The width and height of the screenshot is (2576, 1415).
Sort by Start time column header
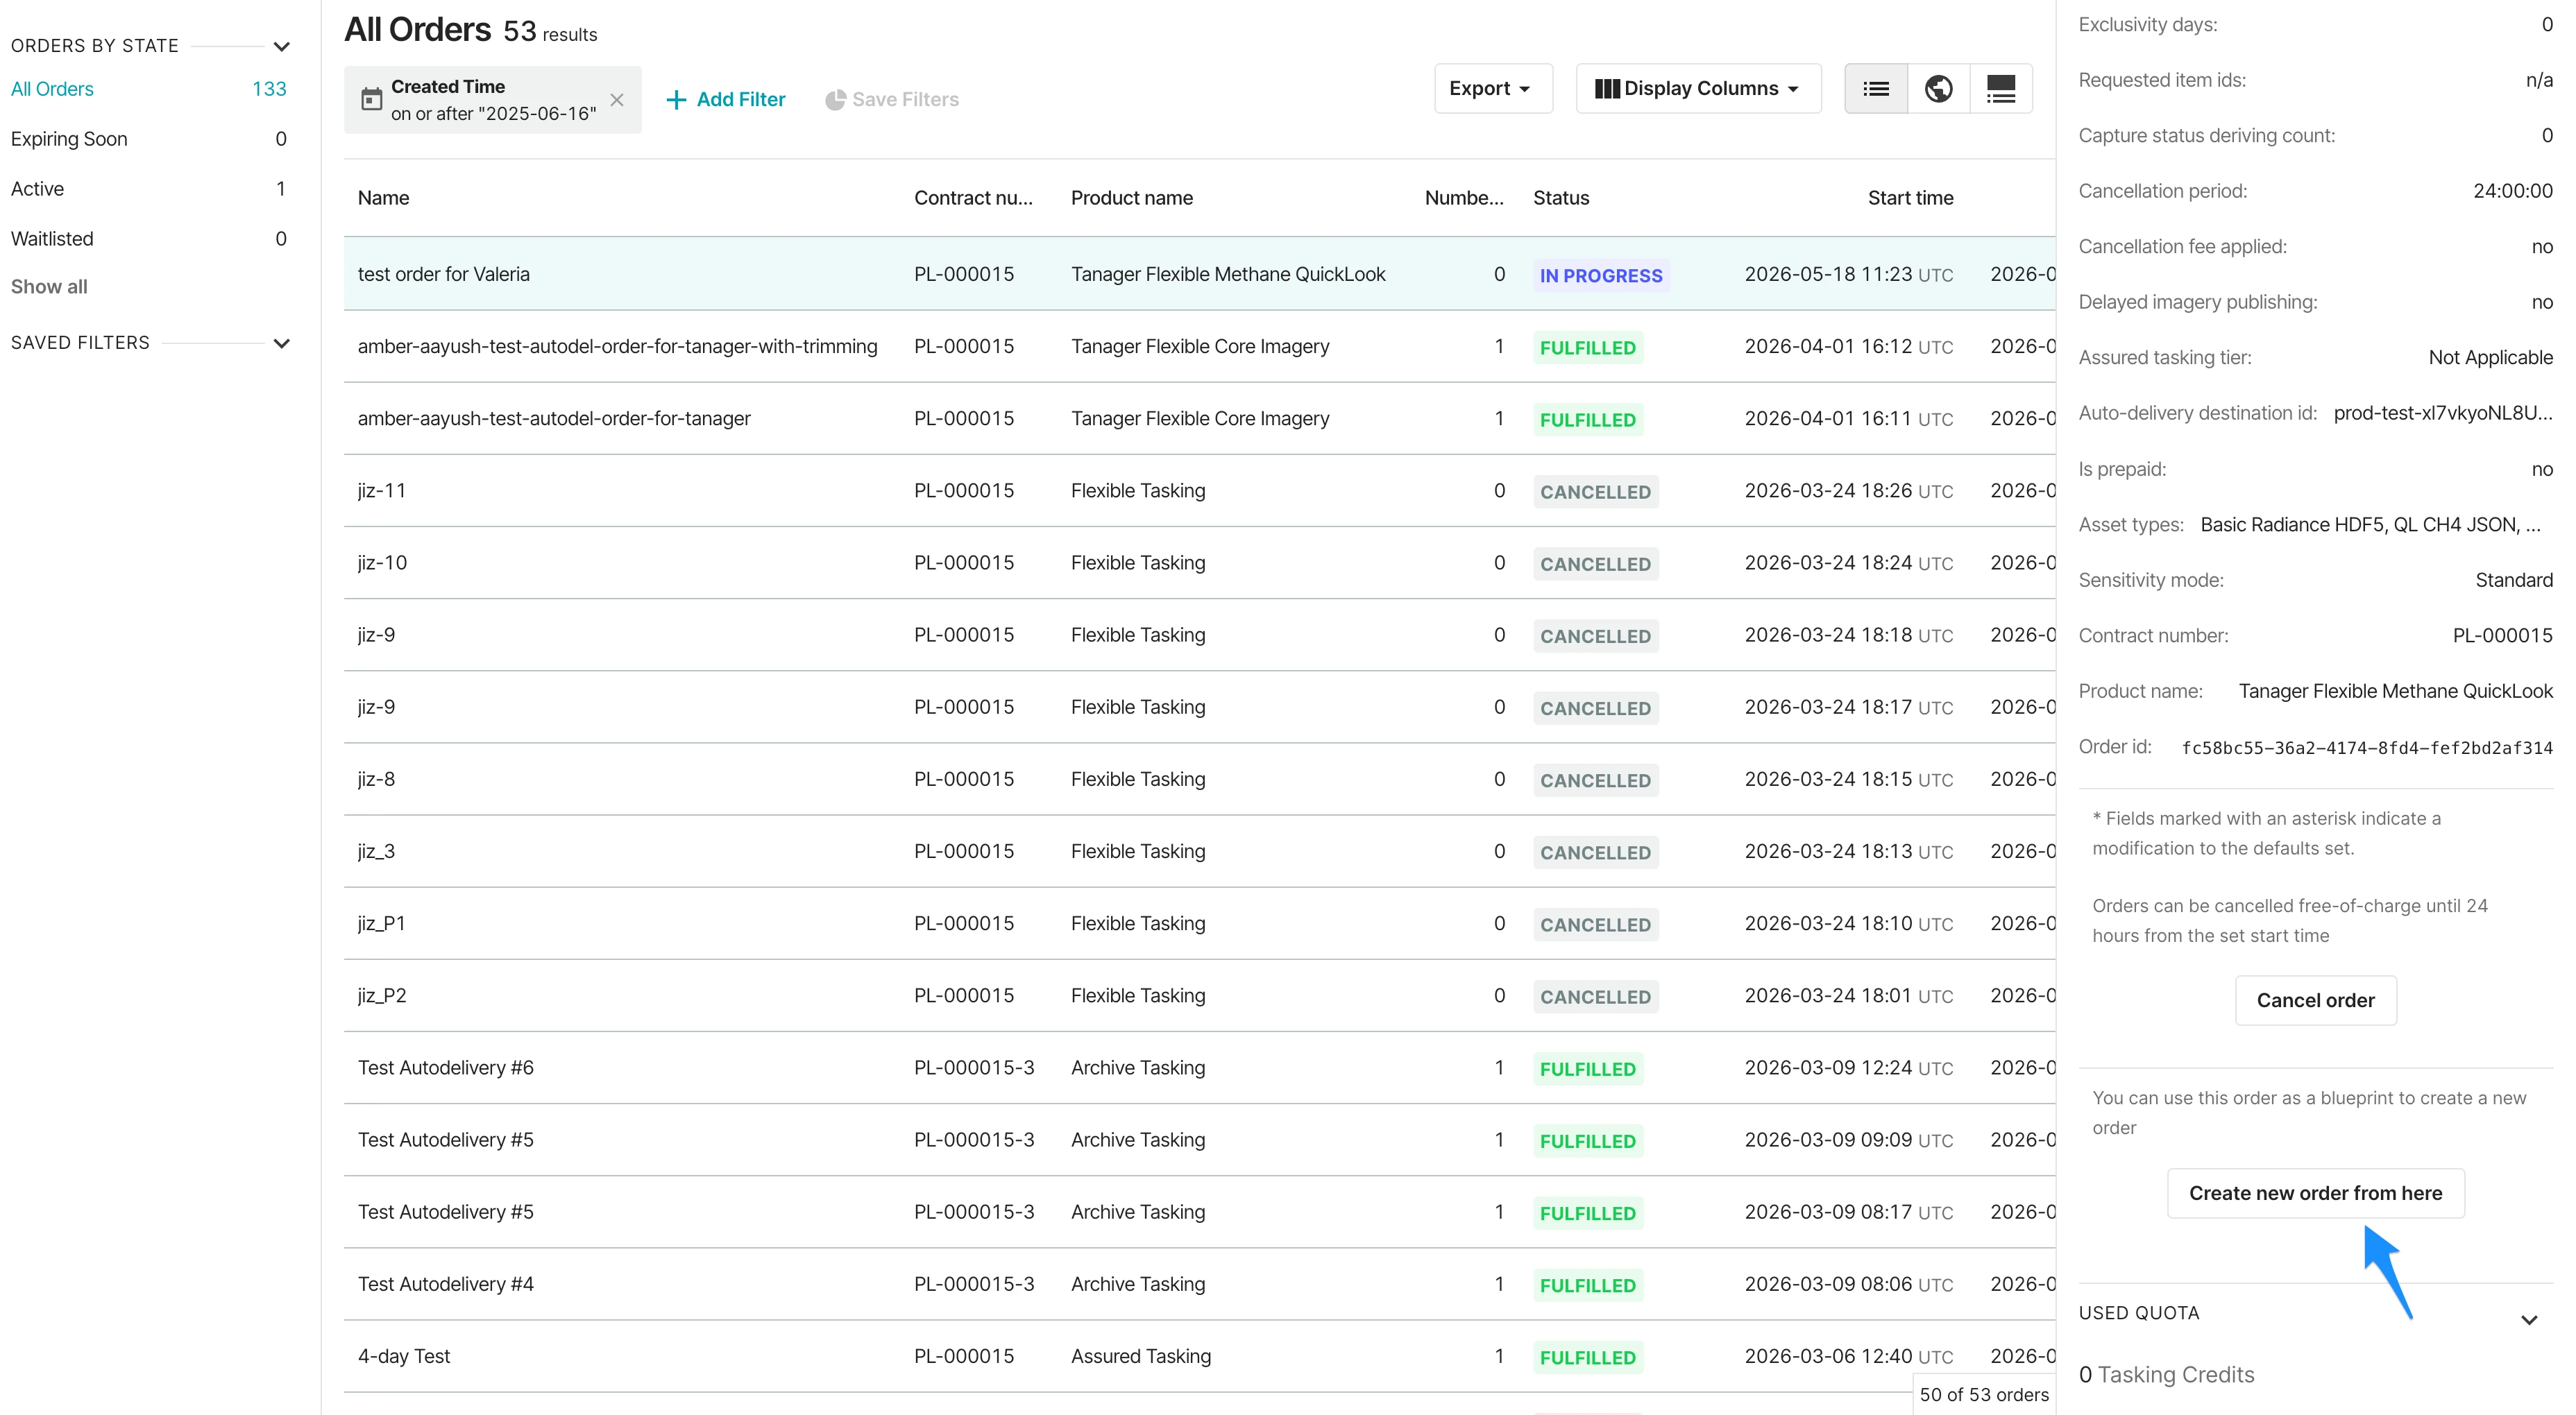(1910, 198)
